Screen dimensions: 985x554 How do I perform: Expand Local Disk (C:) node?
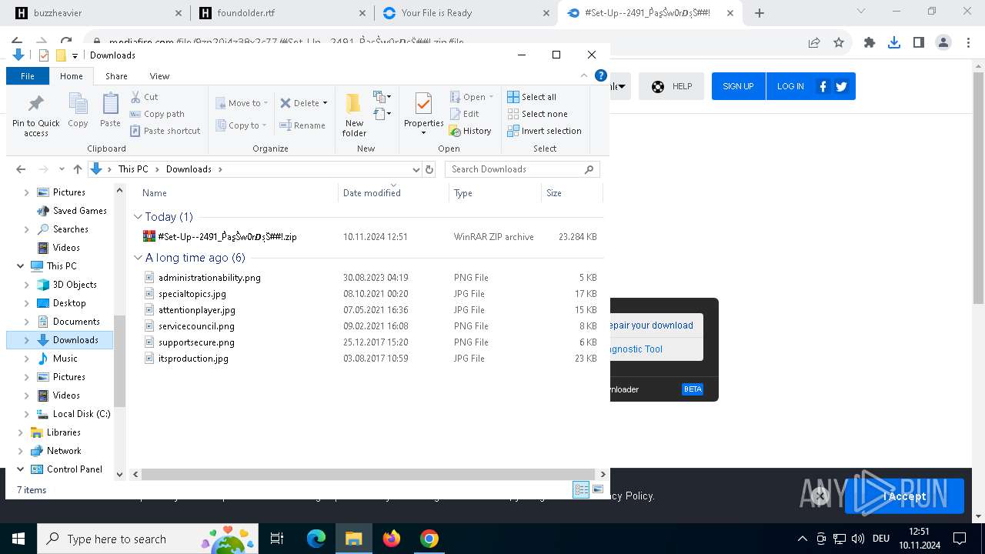point(27,414)
